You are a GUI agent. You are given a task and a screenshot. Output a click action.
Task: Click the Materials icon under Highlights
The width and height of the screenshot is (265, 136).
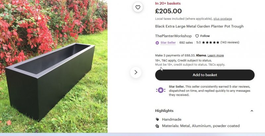157,126
